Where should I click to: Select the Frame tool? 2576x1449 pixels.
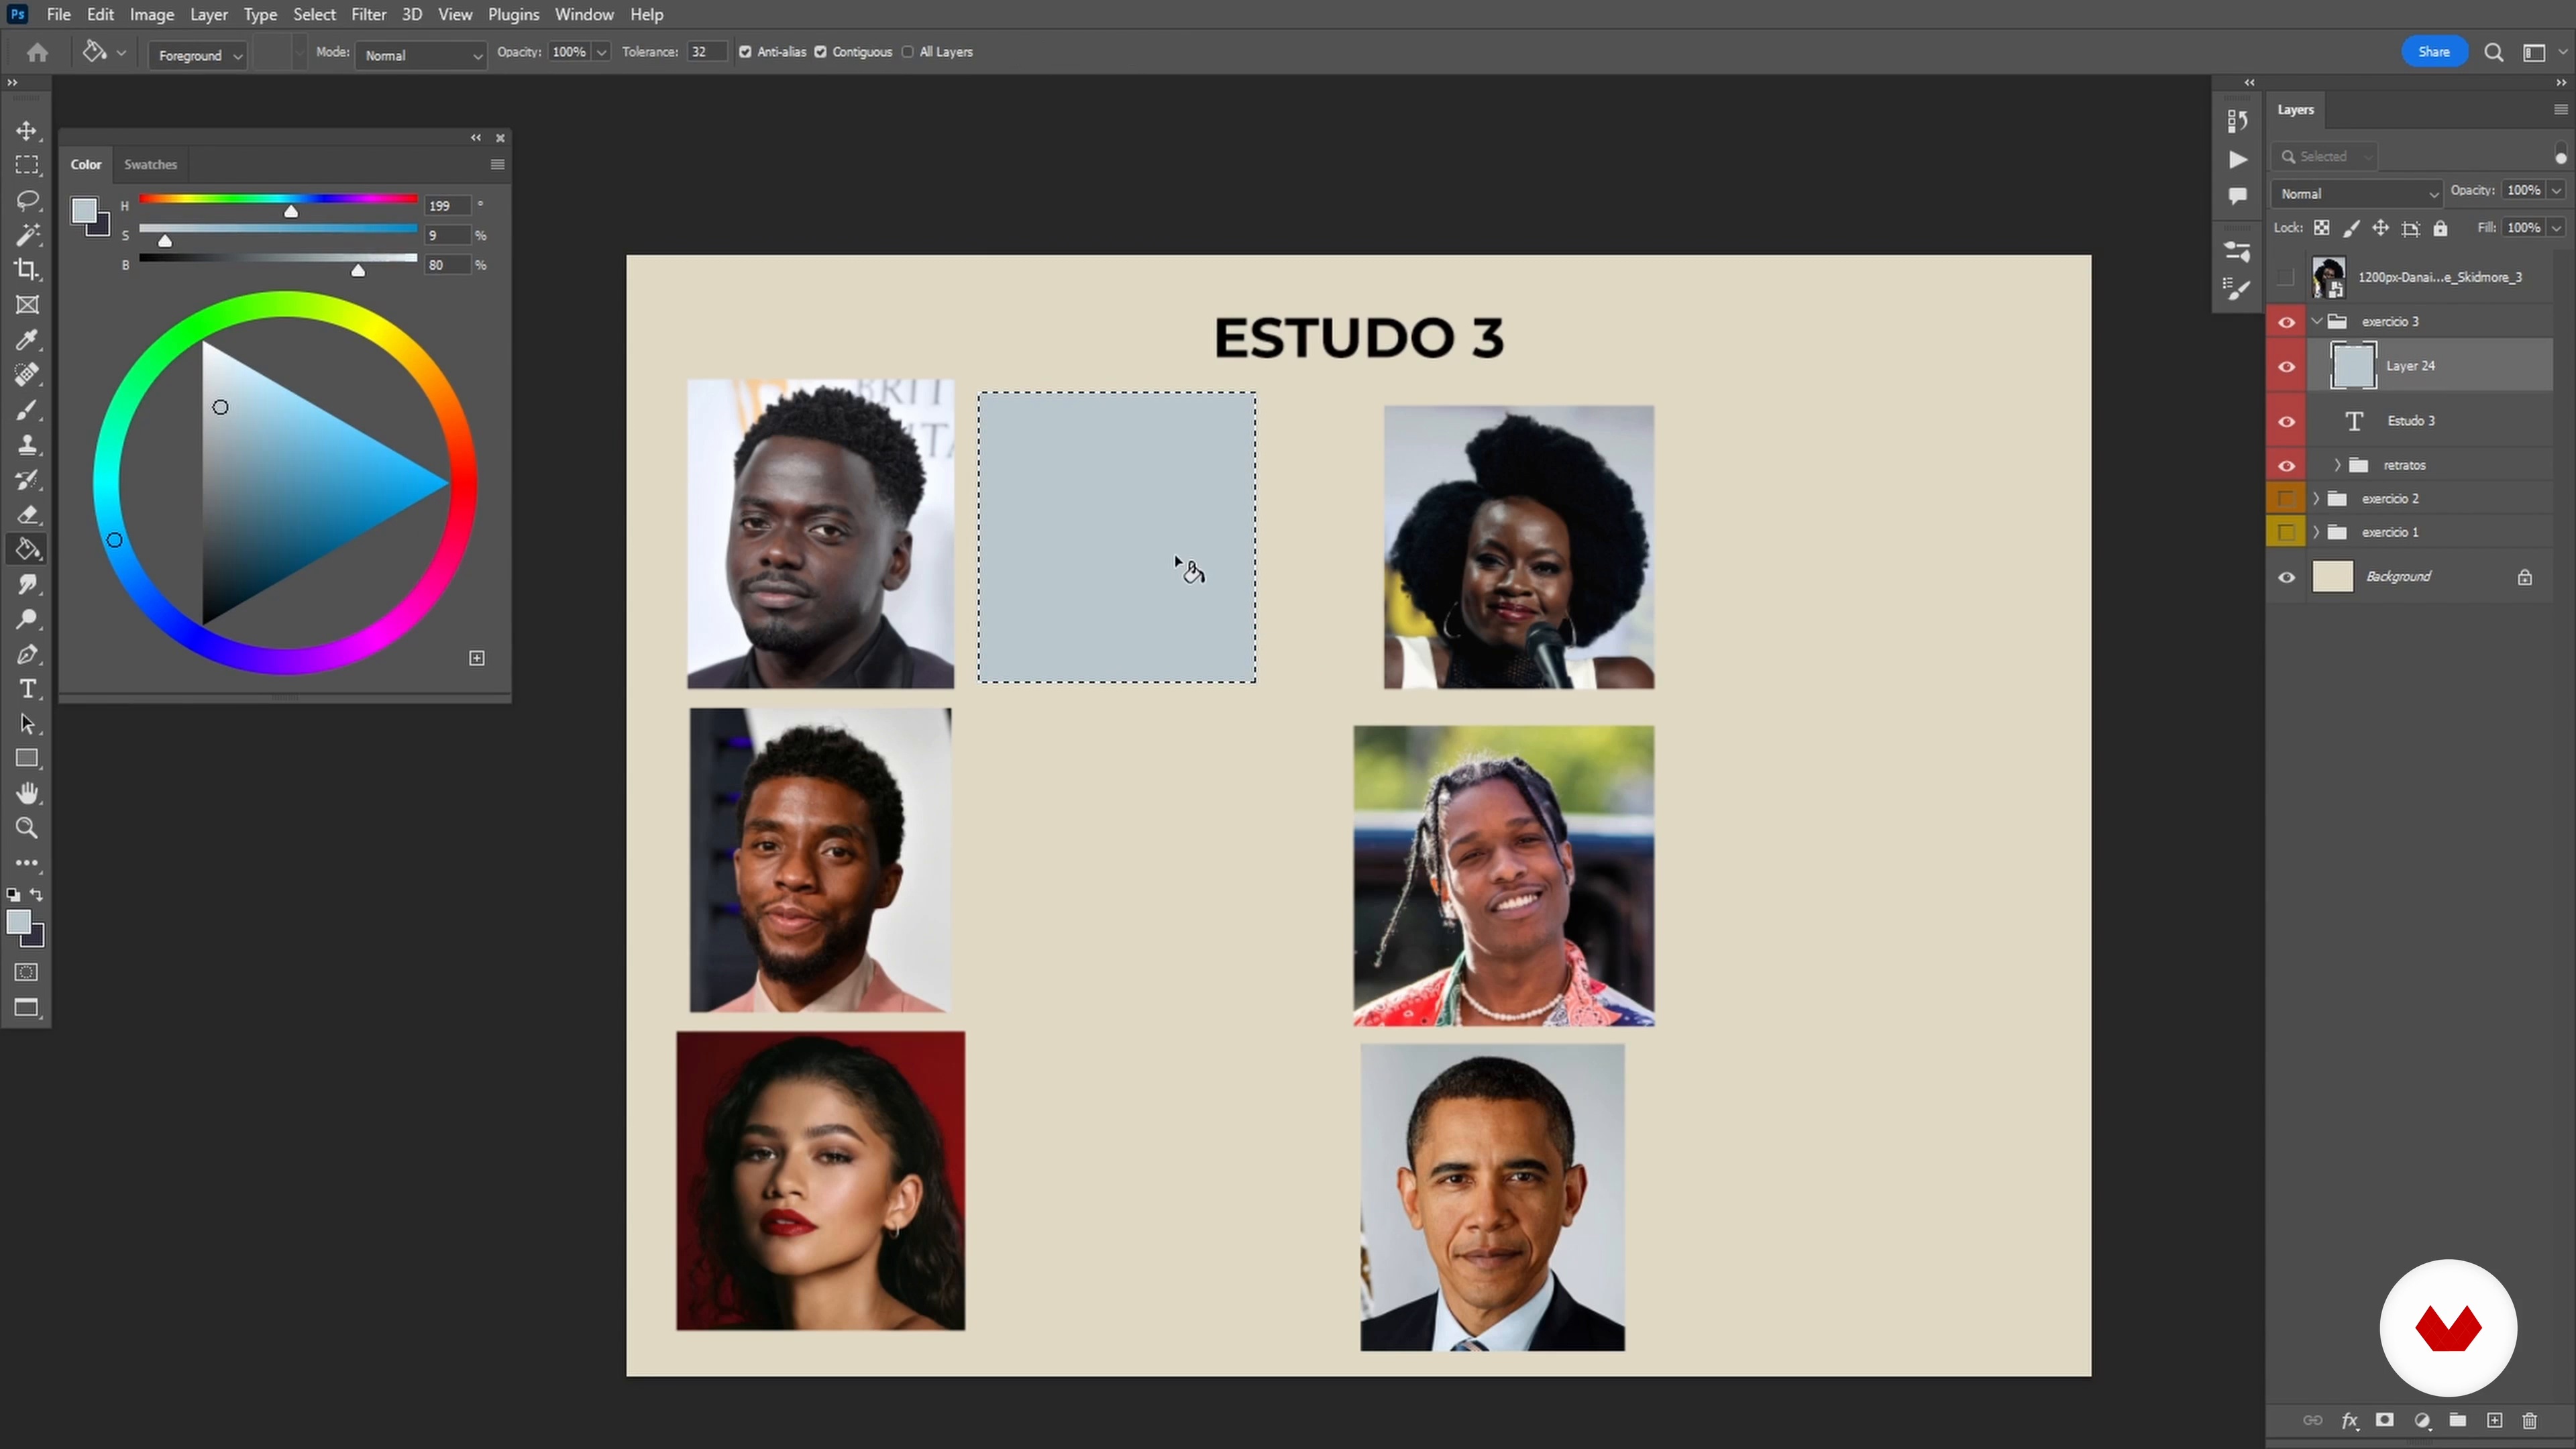[x=27, y=305]
